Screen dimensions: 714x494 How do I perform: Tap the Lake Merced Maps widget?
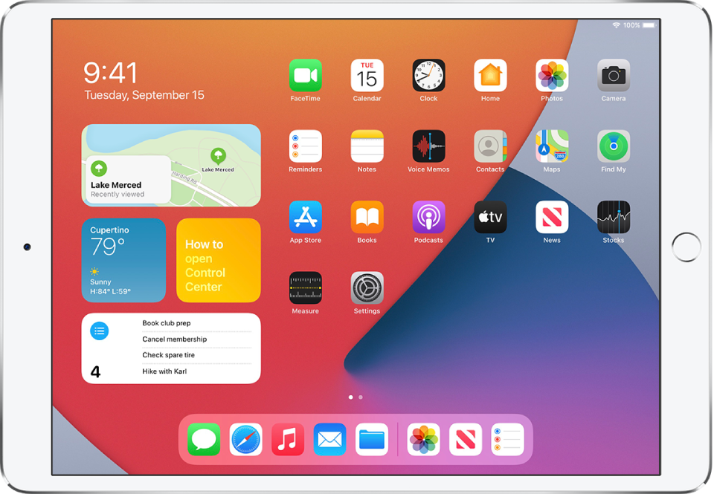(171, 165)
